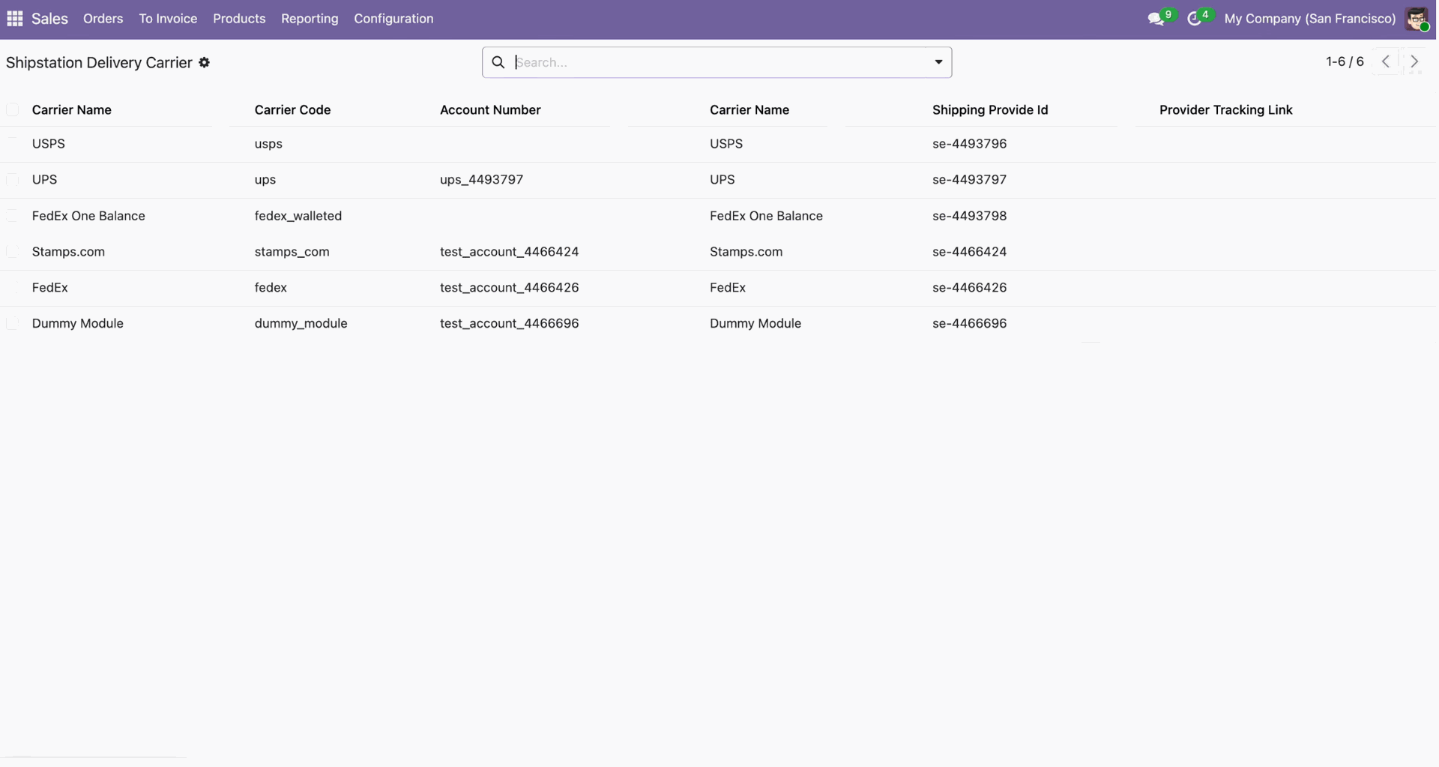1439x767 pixels.
Task: Toggle the select-all checkbox in header
Action: click(x=13, y=110)
